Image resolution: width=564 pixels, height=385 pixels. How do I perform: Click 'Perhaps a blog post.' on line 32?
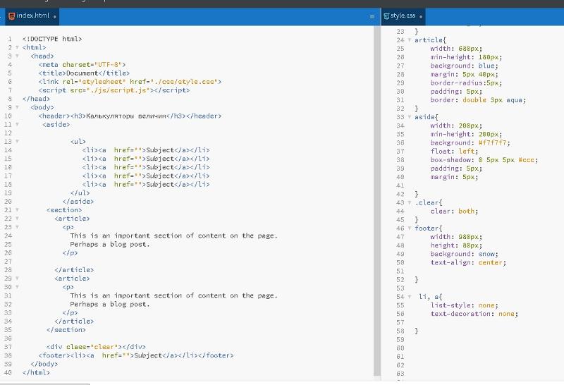tap(110, 304)
